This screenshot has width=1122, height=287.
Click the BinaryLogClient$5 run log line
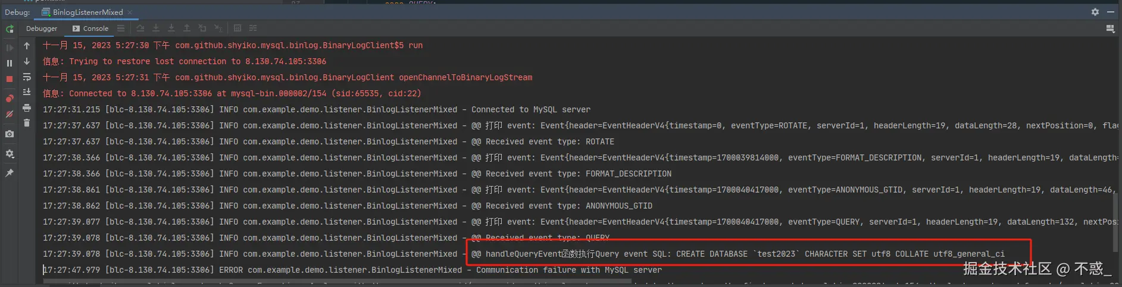[233, 45]
